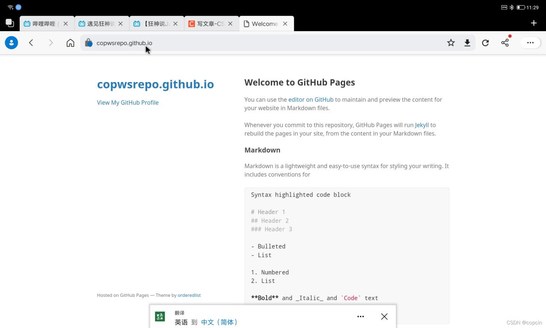Open the downloads icon
Screen dimensions: 546x328
pos(468,43)
